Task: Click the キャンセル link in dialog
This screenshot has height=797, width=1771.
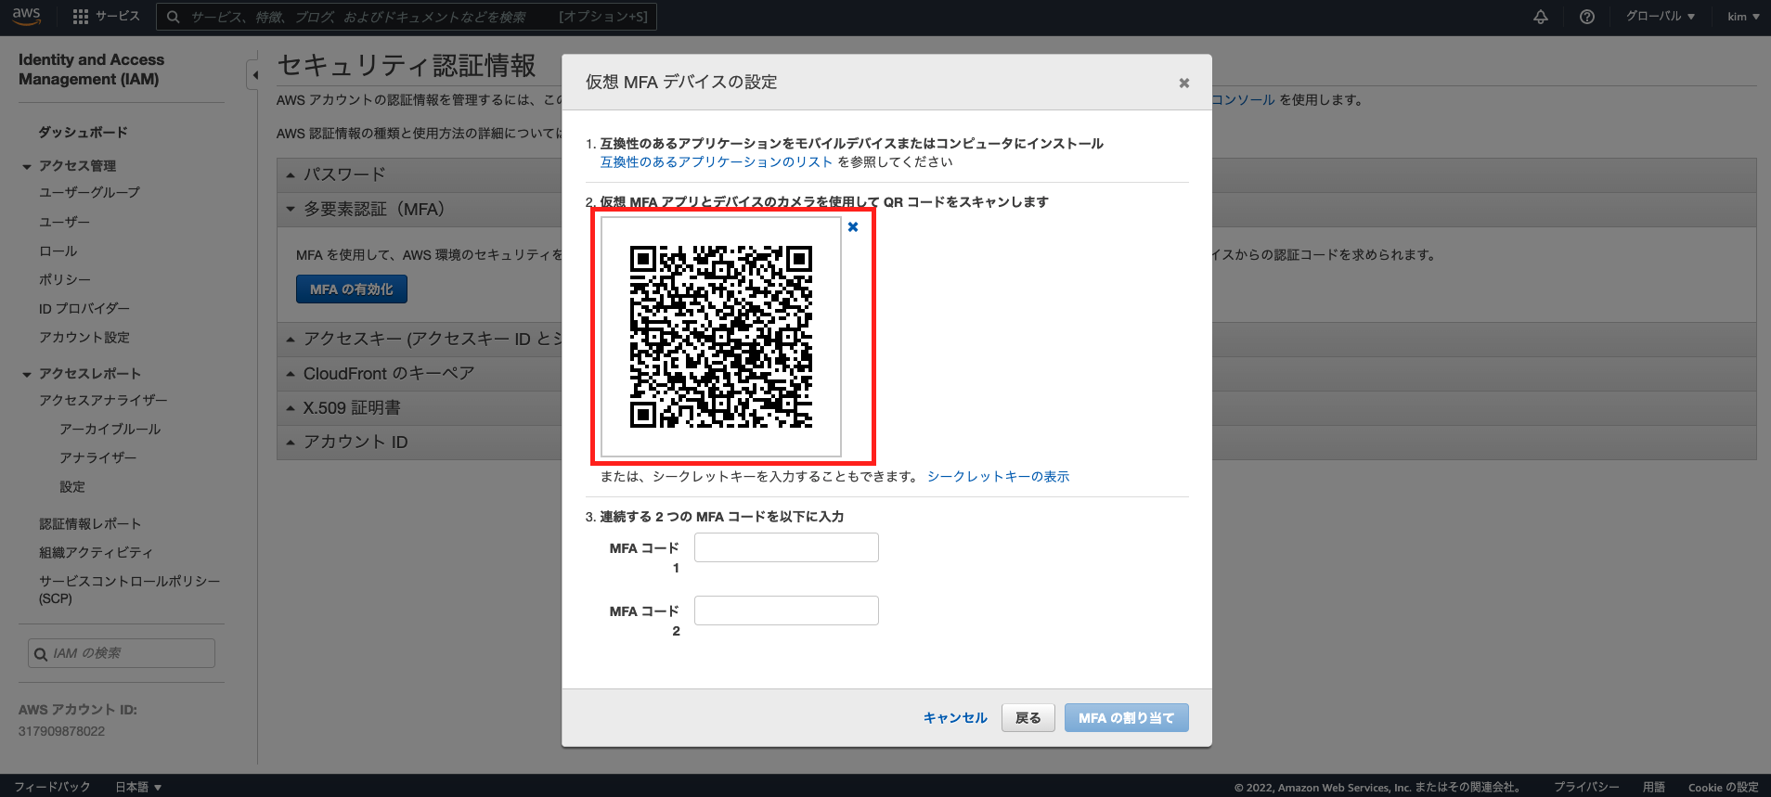Action: [955, 718]
